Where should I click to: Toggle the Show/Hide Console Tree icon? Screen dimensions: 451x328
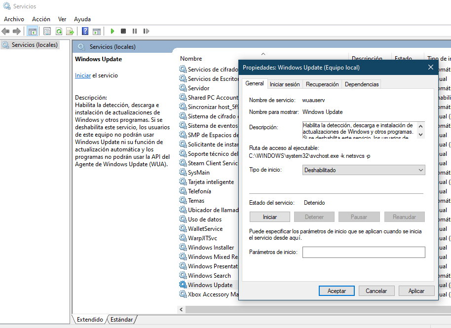[x=32, y=31]
